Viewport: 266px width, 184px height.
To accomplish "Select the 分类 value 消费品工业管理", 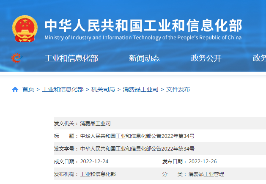I will point(206,174).
